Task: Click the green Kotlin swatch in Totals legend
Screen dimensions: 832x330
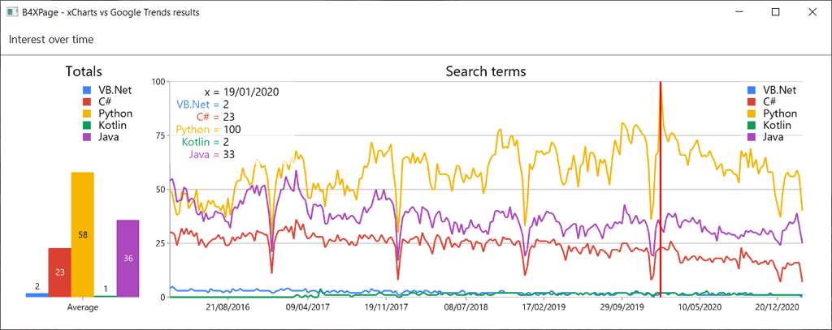Action: (x=86, y=125)
